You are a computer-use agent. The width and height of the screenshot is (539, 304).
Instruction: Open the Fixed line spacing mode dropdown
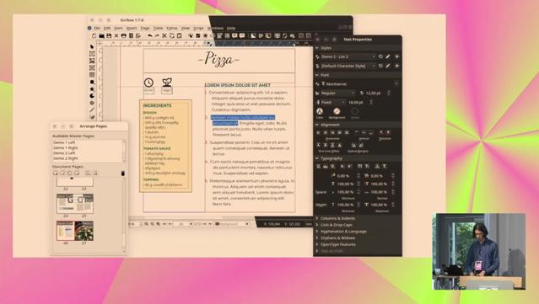[x=333, y=102]
